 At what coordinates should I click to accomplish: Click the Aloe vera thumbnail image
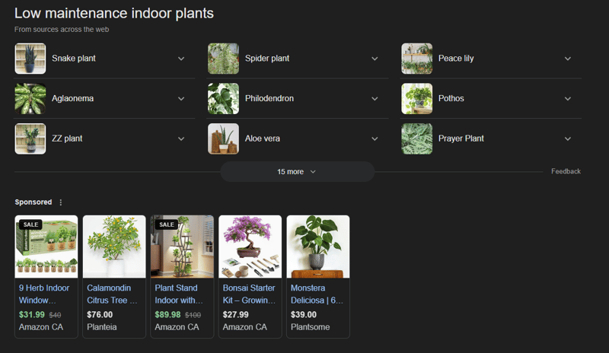coord(223,138)
